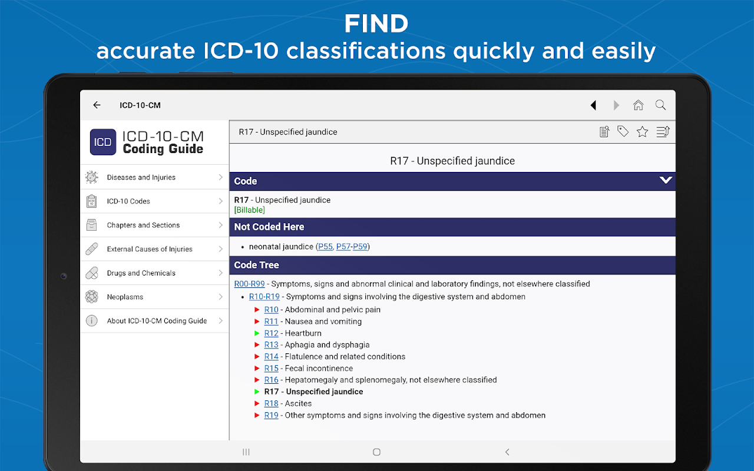Viewport: 754px width, 471px height.
Task: Follow the R00-R99 chapter link
Action: pyautogui.click(x=249, y=284)
